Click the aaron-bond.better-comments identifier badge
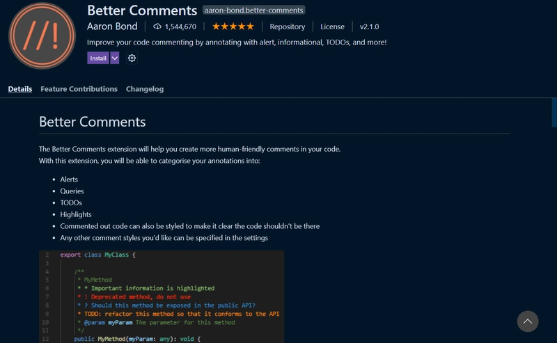This screenshot has height=343, width=557. [253, 10]
